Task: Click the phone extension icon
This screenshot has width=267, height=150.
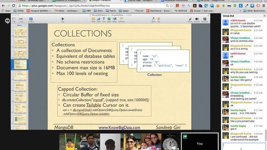Action: point(189,5)
